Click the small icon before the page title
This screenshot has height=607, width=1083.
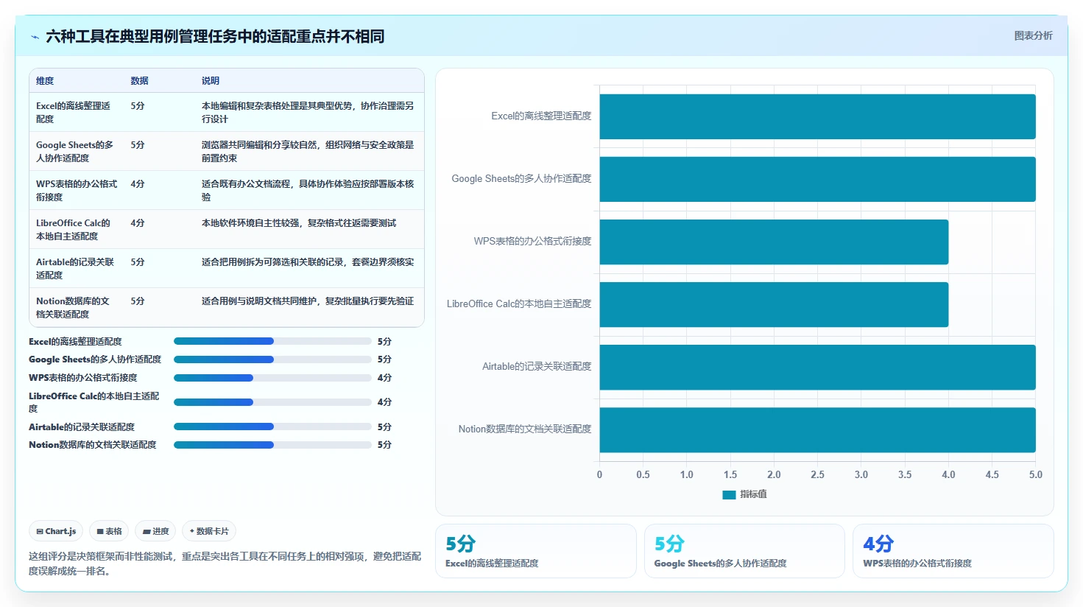pyautogui.click(x=35, y=37)
